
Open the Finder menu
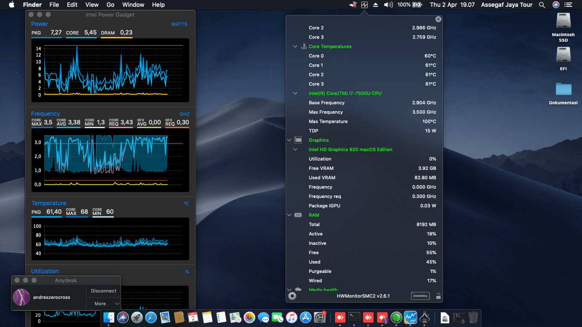click(x=32, y=5)
